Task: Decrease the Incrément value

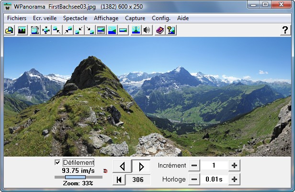Action: pos(194,166)
